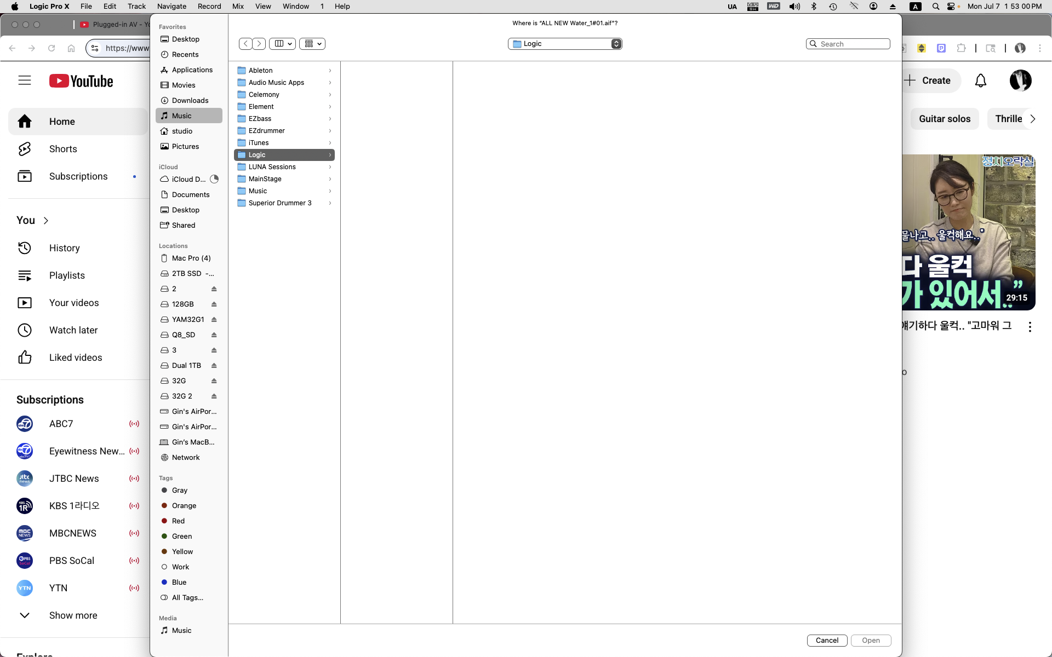Click the Cancel button

(x=827, y=641)
